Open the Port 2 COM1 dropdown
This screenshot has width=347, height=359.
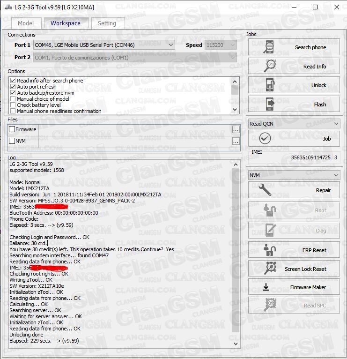[135, 58]
